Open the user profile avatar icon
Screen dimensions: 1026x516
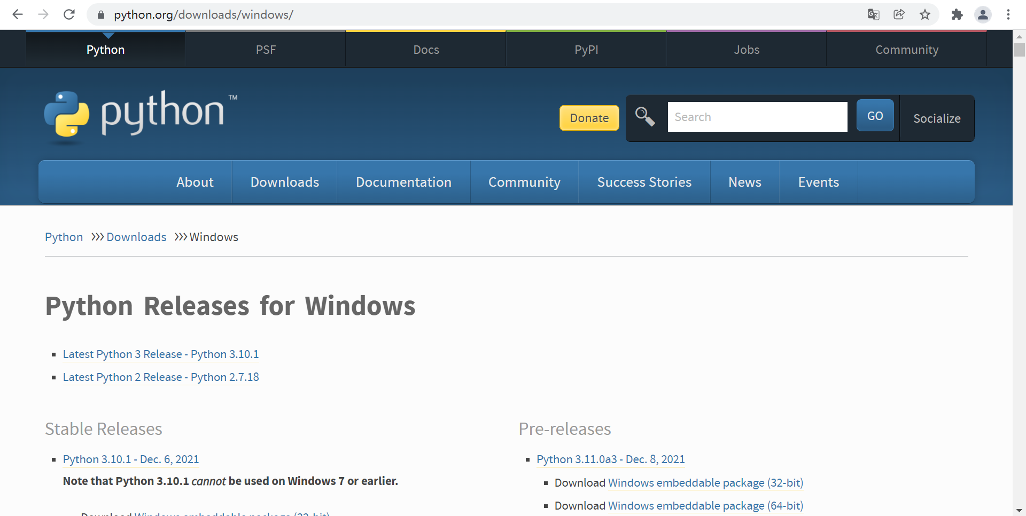point(983,14)
